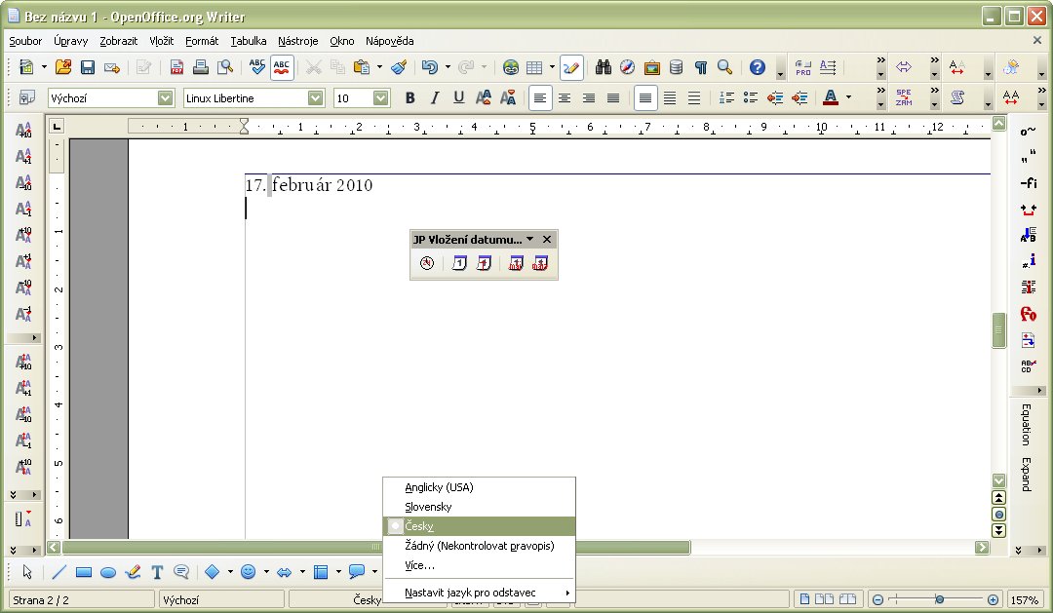1053x613 pixels.
Task: Click the zoom slider handle in status bar
Action: point(940,599)
